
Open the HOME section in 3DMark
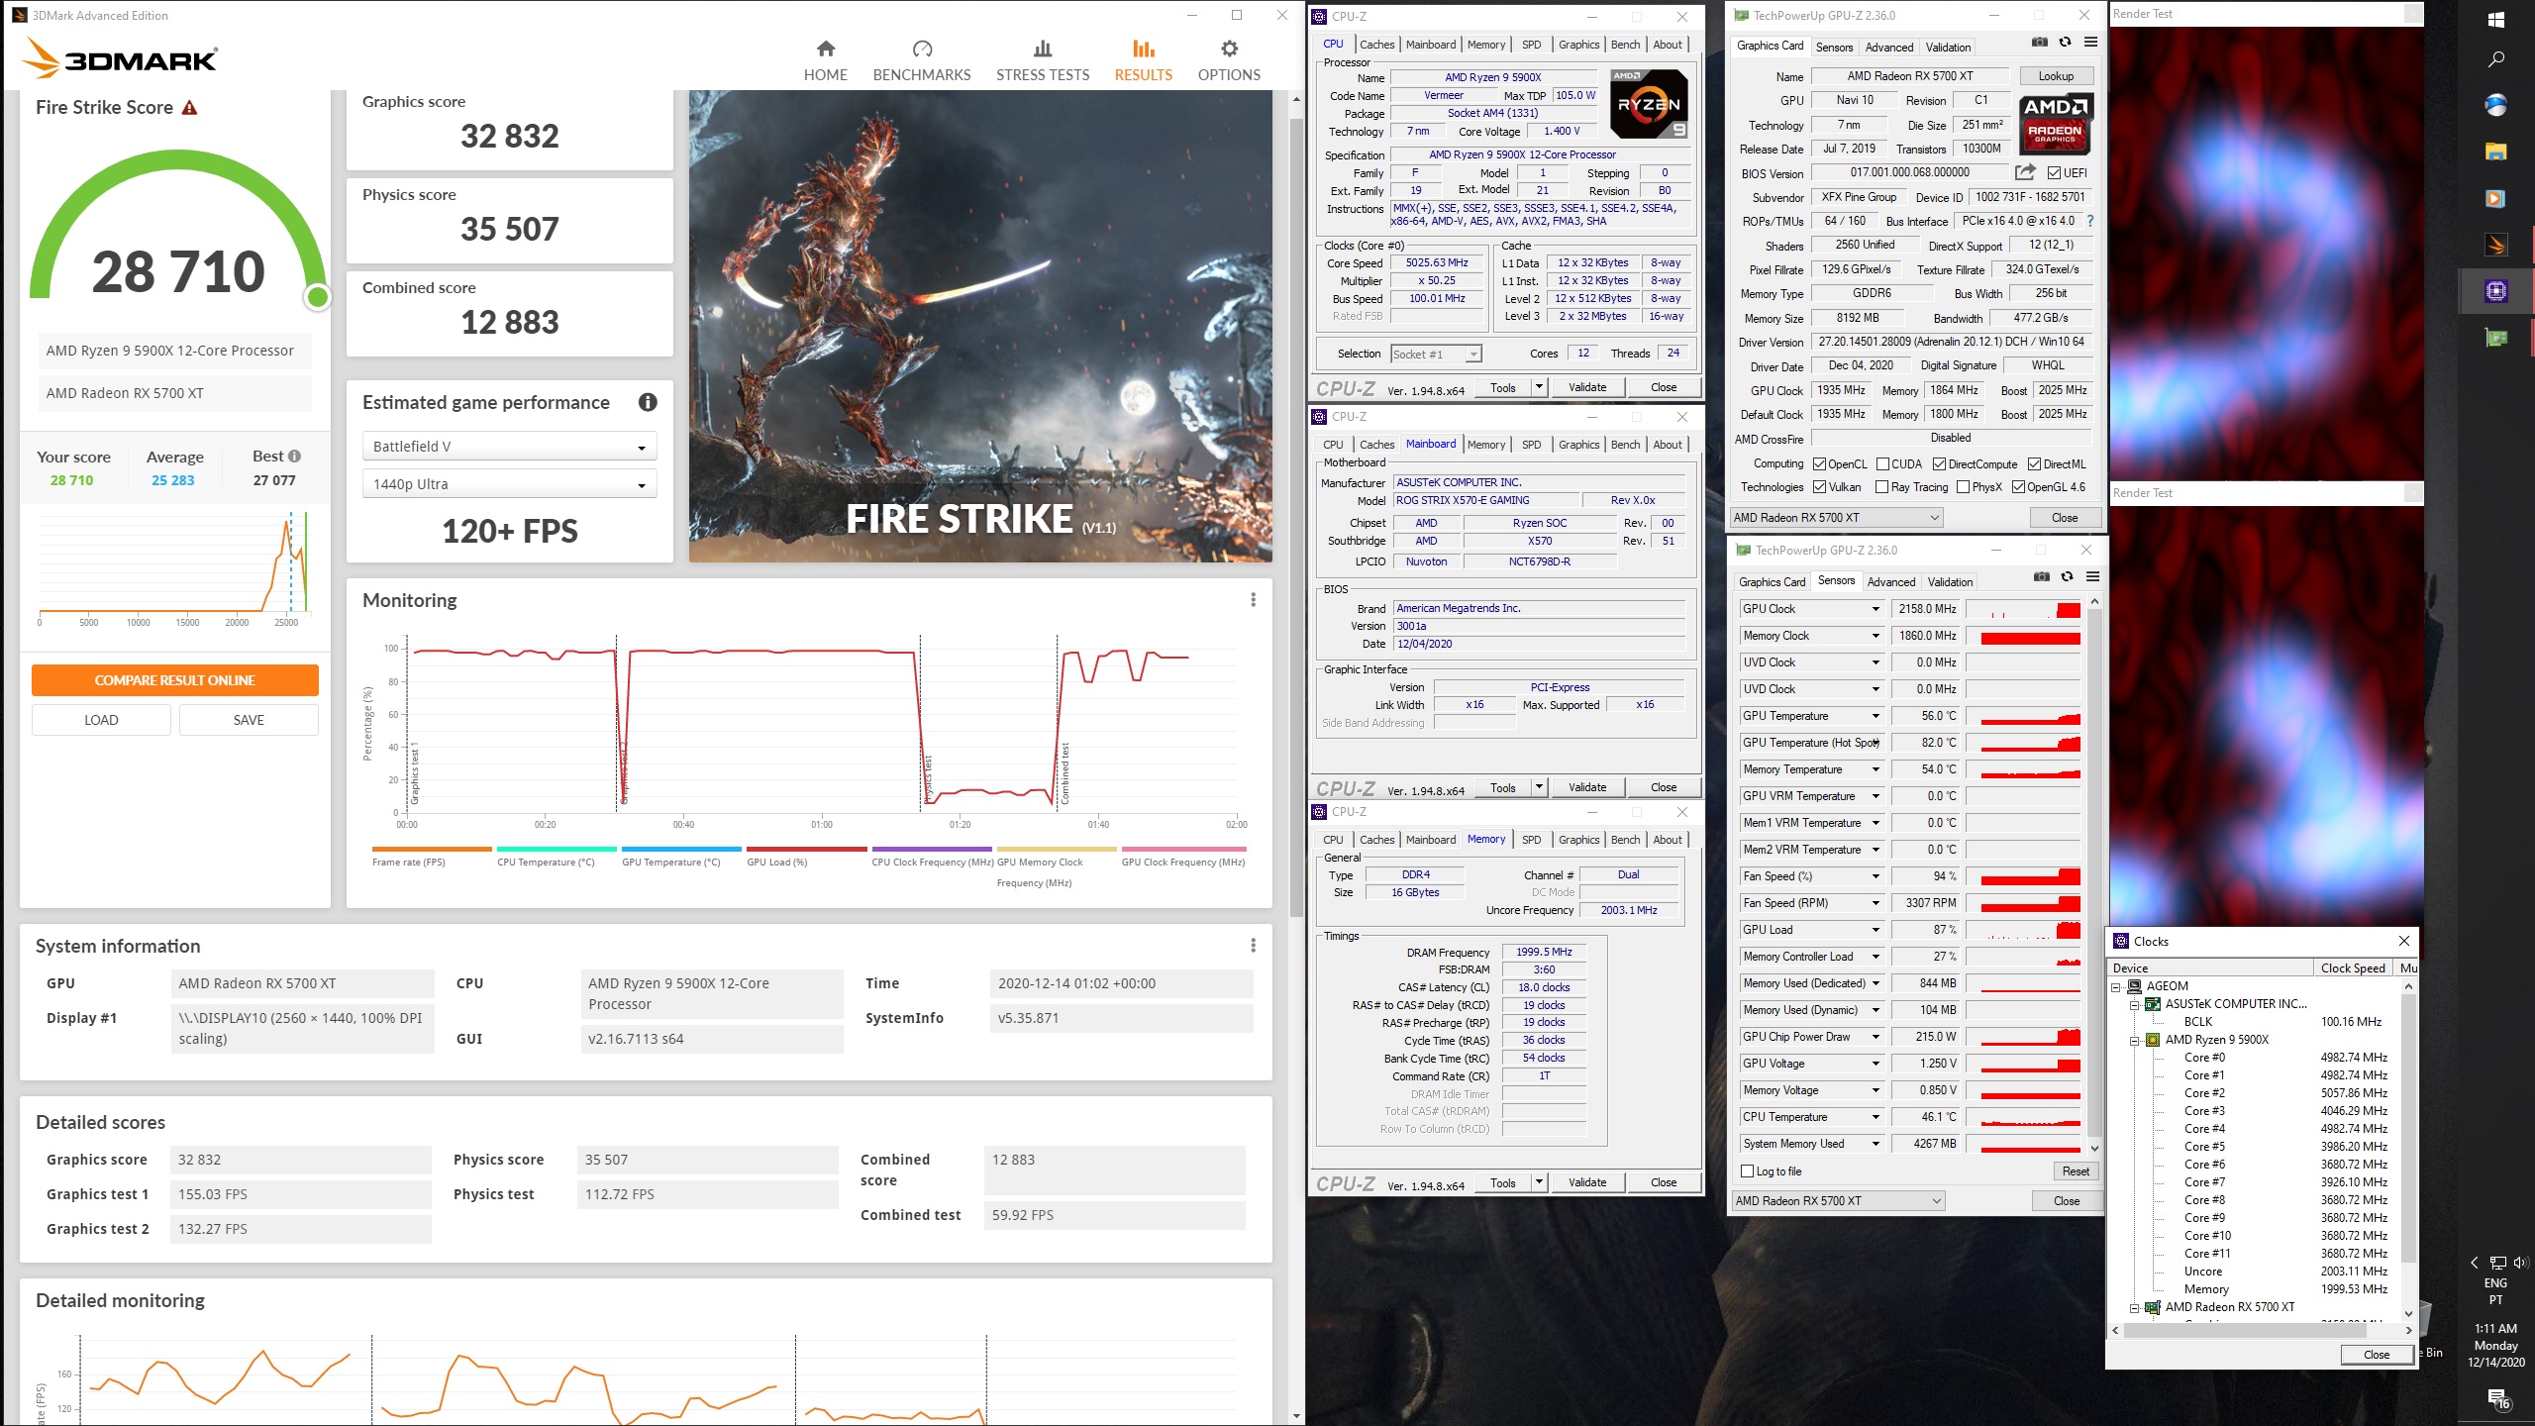pos(825,60)
